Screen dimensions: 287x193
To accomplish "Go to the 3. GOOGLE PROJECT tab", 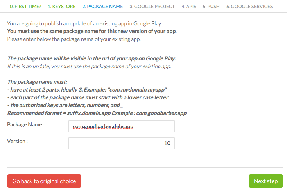I will [152, 7].
